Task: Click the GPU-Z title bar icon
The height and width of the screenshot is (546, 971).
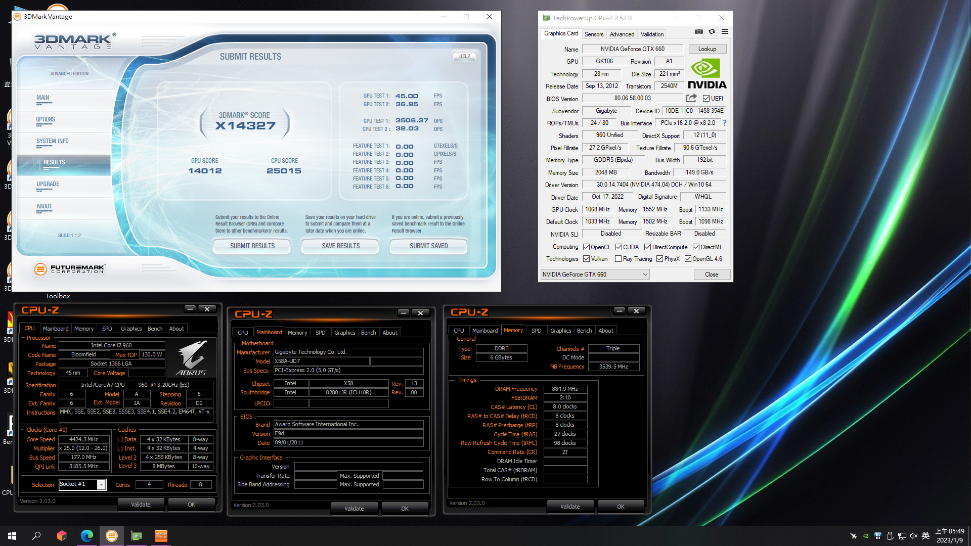Action: coord(546,18)
